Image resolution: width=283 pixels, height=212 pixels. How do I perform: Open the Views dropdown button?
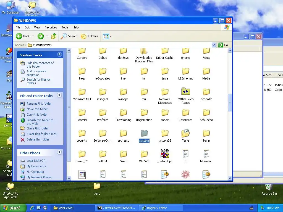[107, 36]
